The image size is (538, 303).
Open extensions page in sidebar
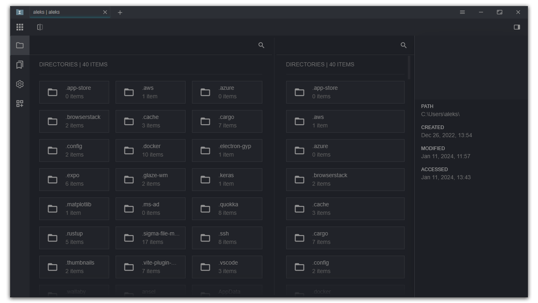pyautogui.click(x=19, y=104)
